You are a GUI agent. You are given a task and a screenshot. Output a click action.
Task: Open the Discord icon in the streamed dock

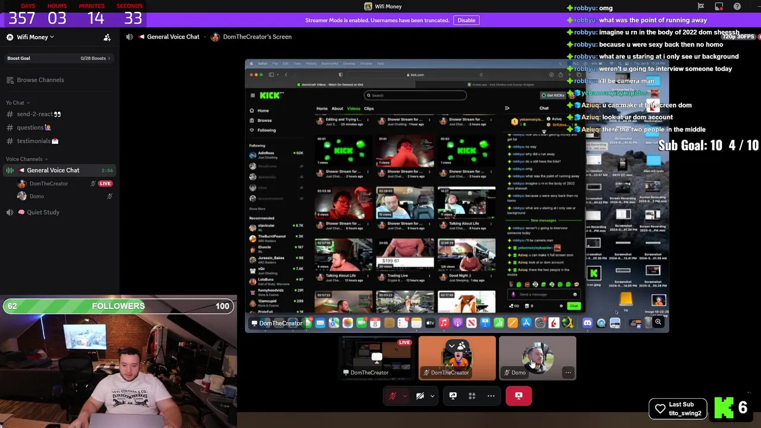(587, 323)
